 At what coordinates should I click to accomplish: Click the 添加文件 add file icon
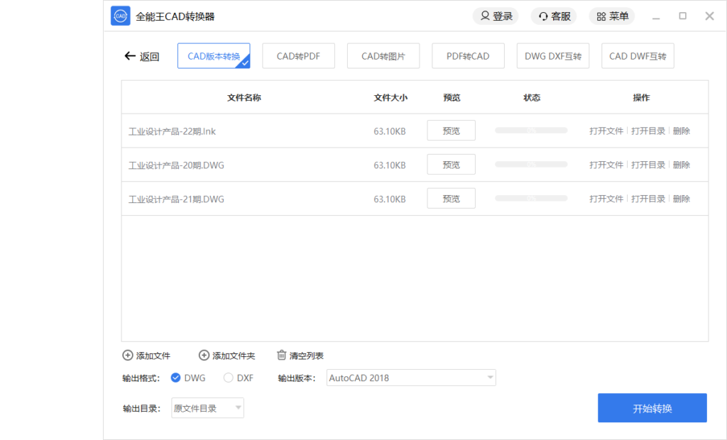(x=128, y=355)
